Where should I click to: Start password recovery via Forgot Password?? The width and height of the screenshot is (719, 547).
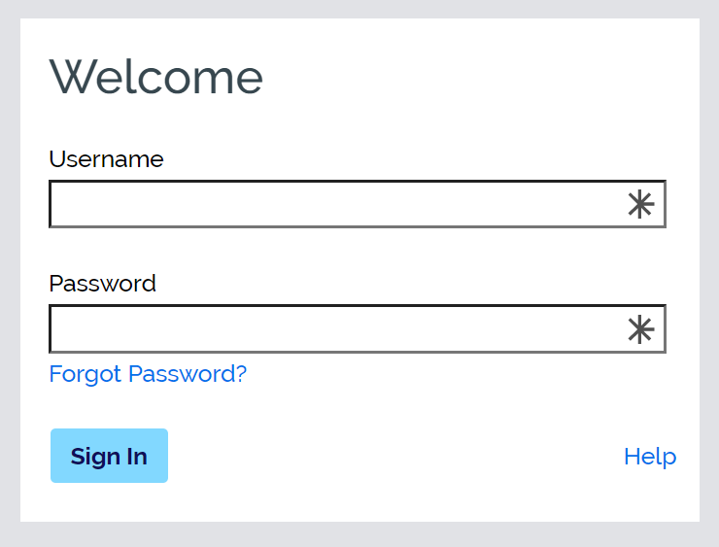pos(148,374)
